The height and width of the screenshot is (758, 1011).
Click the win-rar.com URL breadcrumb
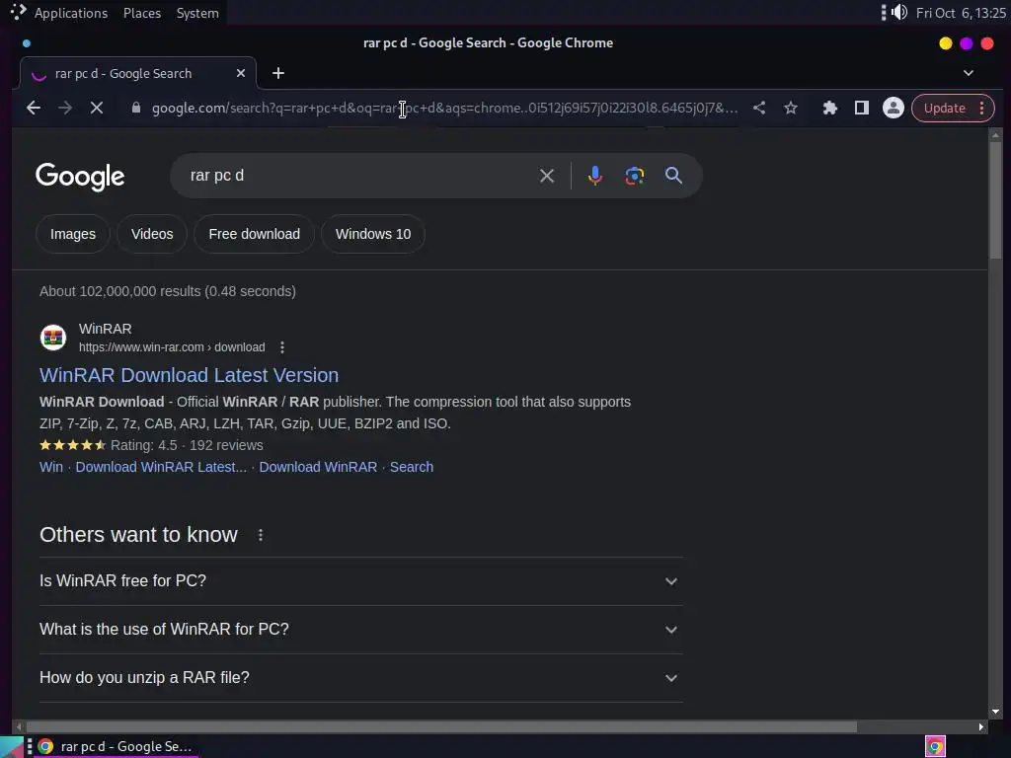click(172, 347)
